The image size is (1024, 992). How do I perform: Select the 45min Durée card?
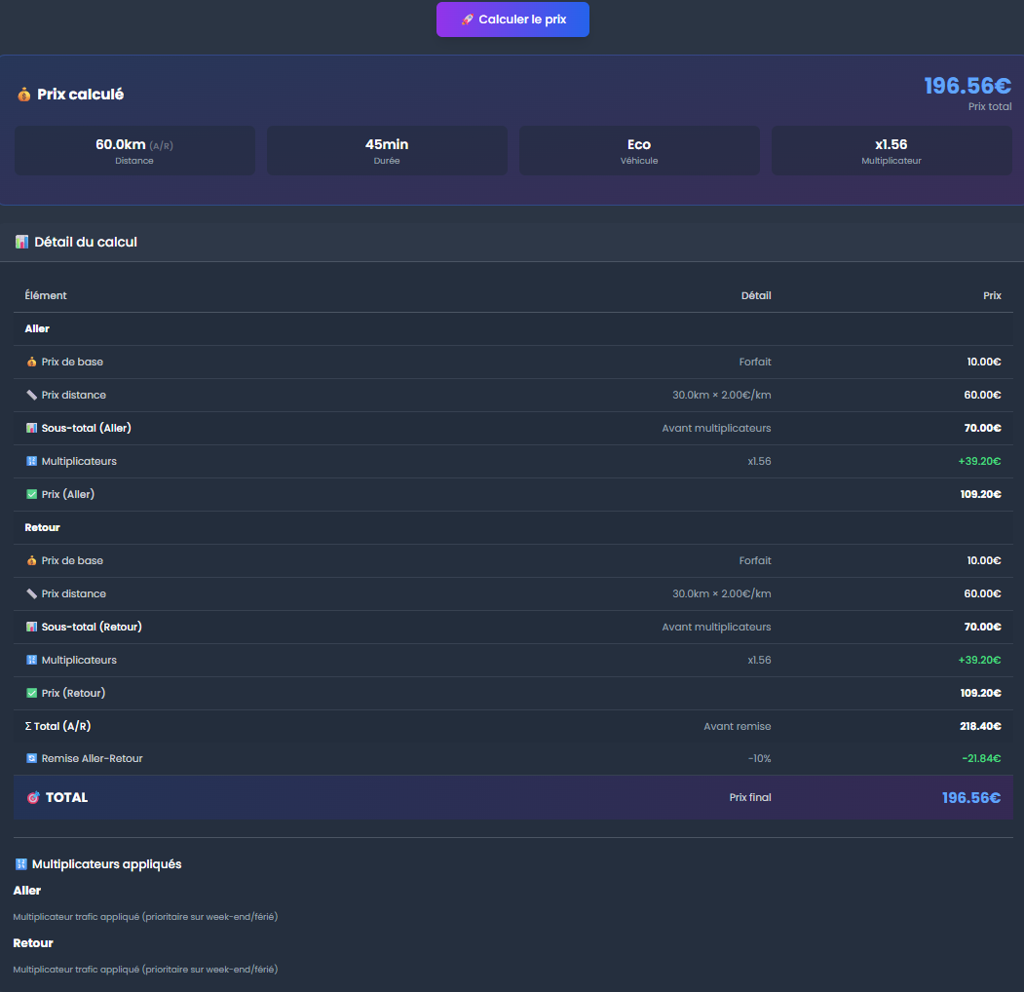[x=387, y=151]
